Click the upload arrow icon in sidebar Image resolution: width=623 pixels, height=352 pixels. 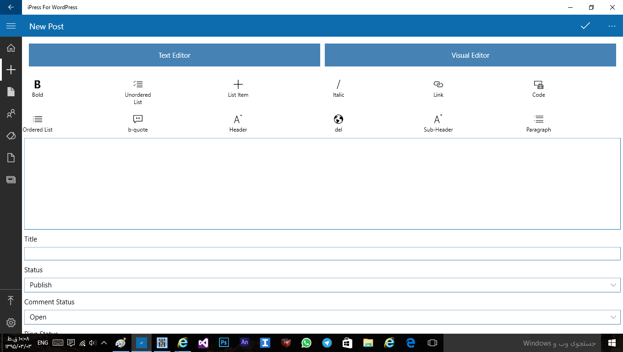(x=11, y=301)
